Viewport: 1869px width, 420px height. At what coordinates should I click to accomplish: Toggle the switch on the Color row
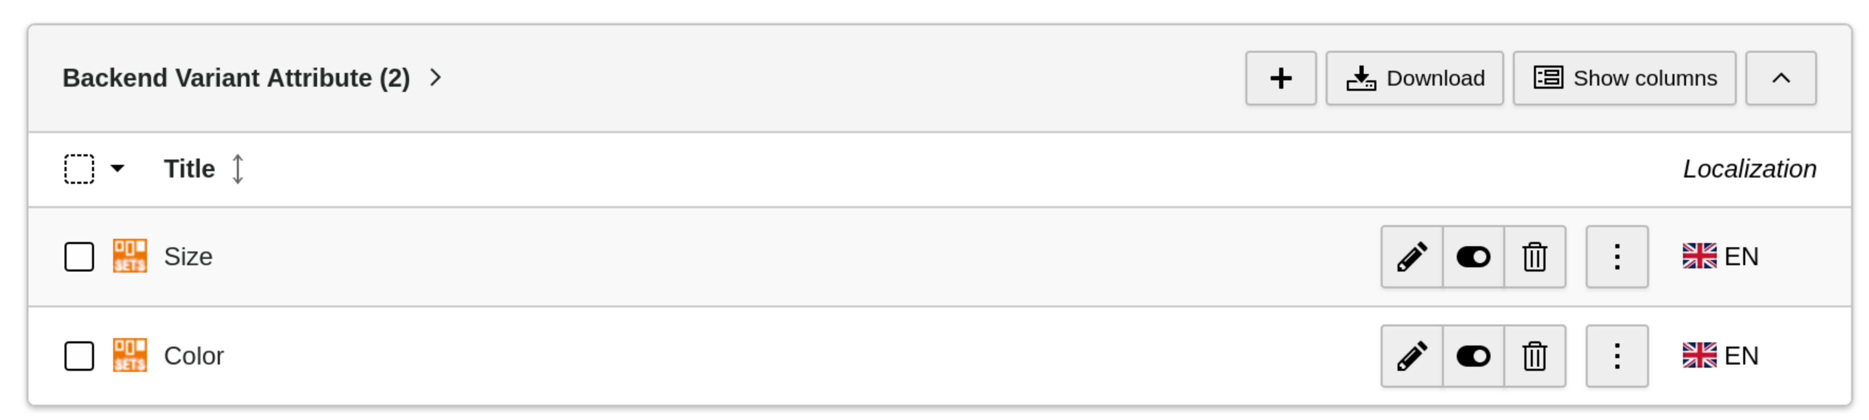[x=1474, y=356]
